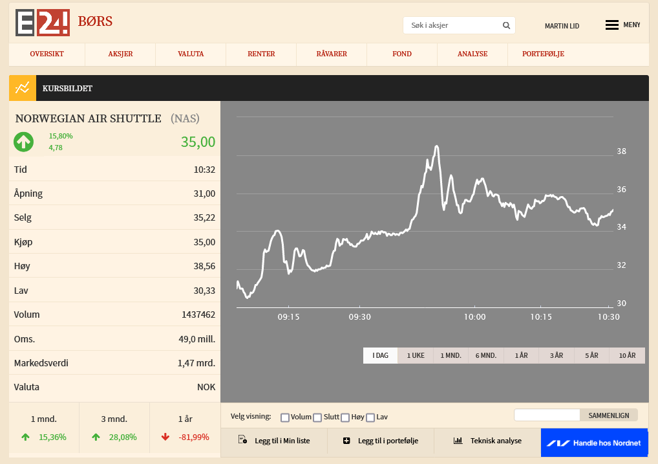Screen dimensions: 658x464
Task: Enable the Volum checkbox
Action: pos(285,417)
